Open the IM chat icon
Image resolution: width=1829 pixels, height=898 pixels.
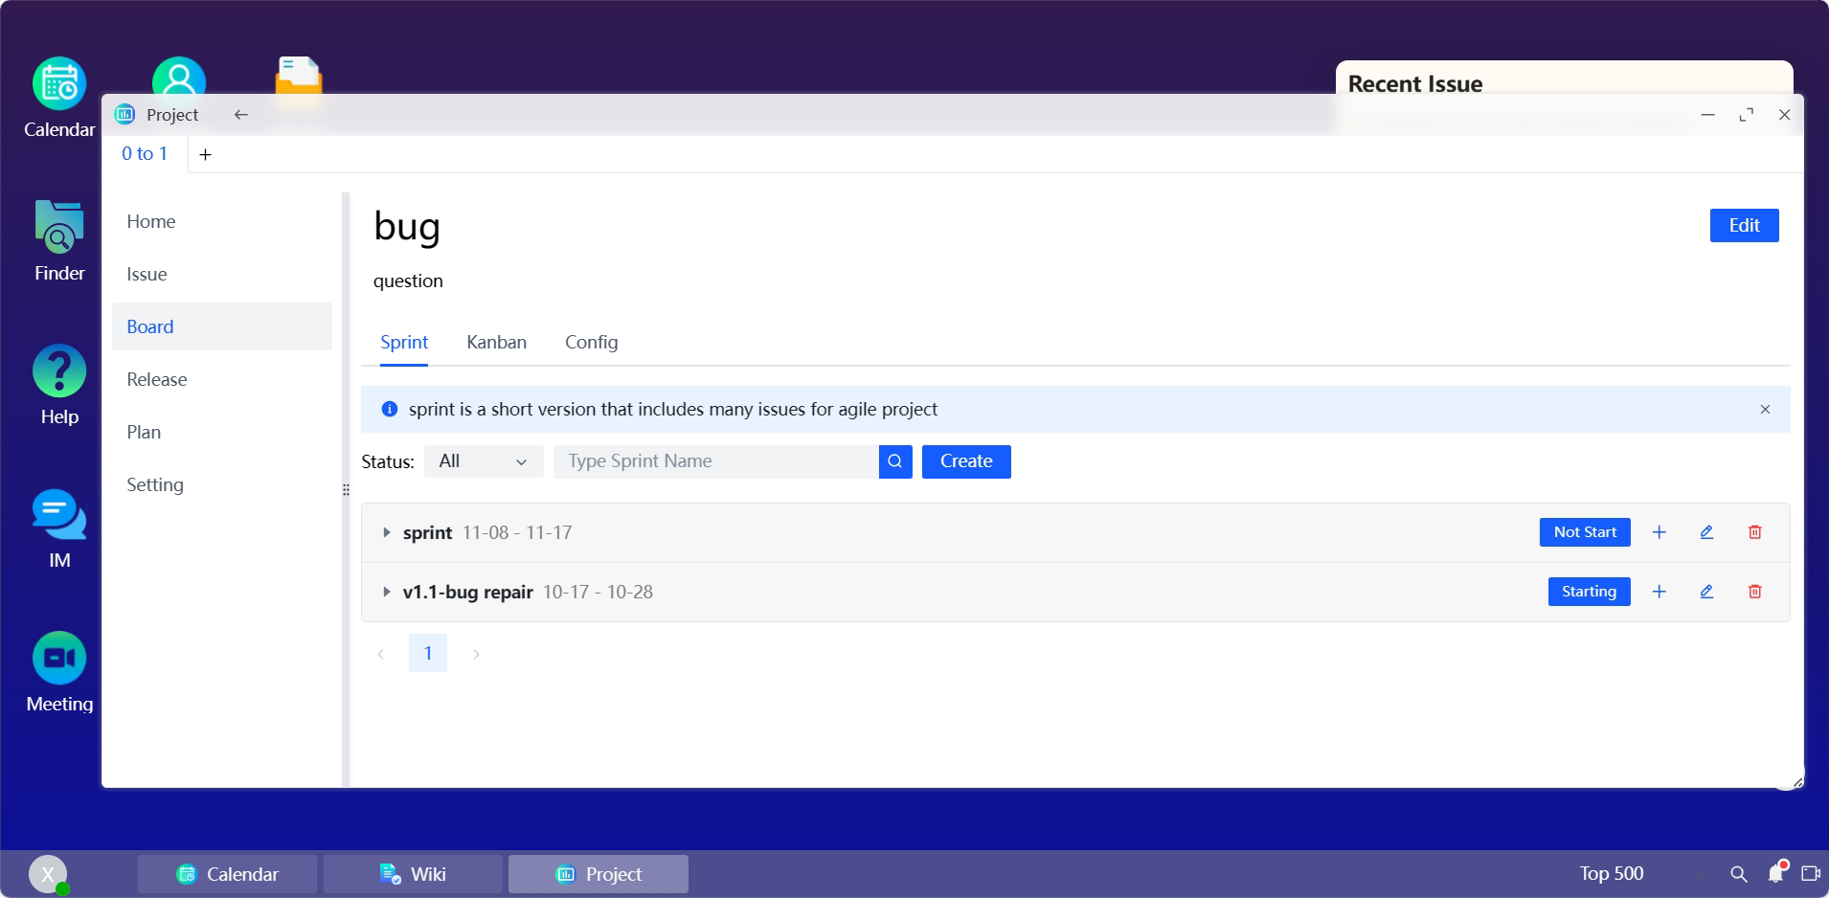point(59,515)
